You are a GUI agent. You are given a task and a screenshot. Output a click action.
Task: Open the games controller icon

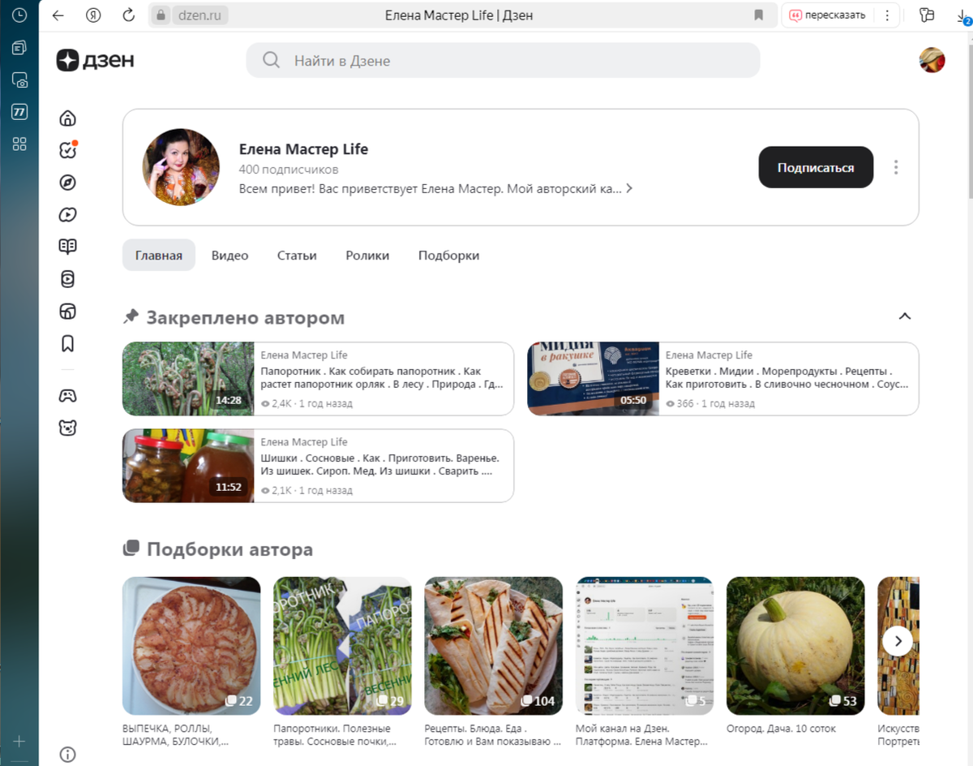tap(68, 395)
